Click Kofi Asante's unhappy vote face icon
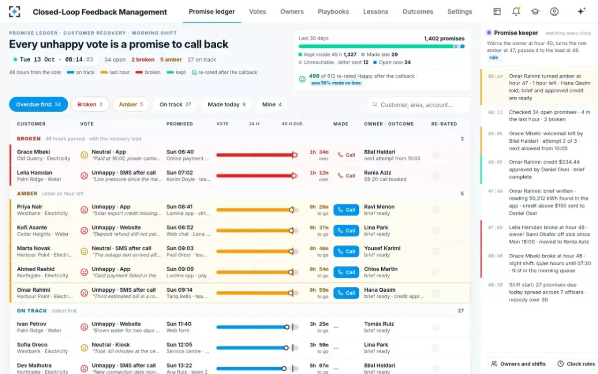 pos(84,230)
